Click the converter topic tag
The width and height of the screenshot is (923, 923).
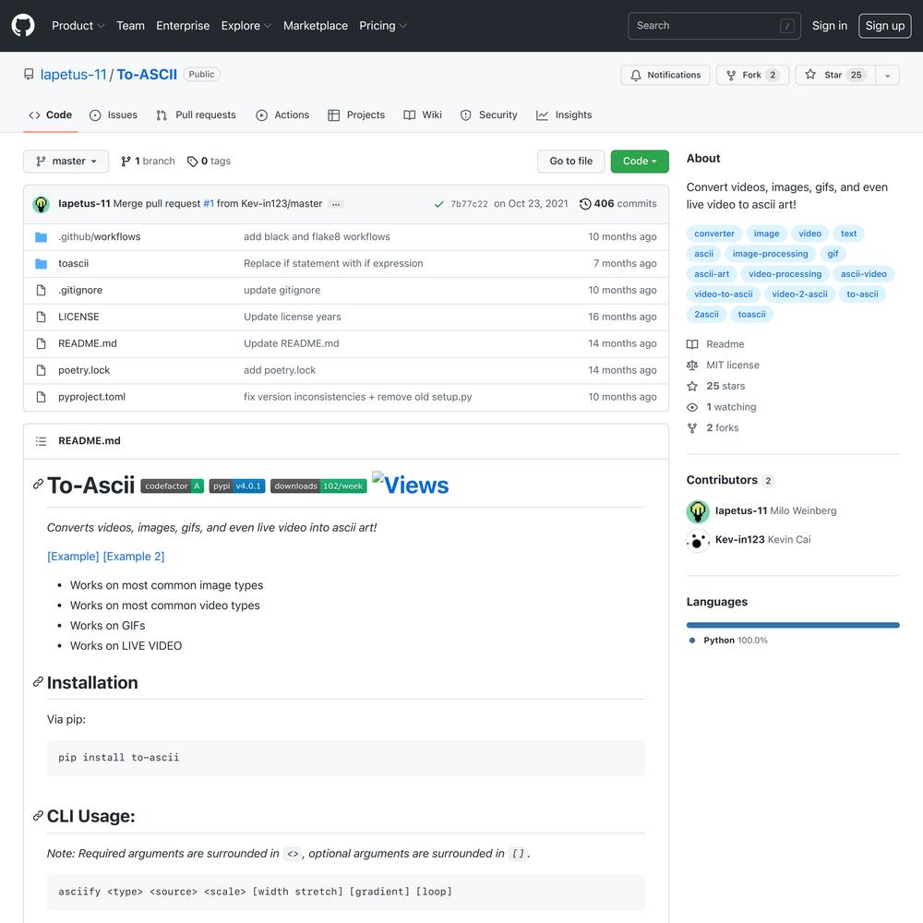714,234
